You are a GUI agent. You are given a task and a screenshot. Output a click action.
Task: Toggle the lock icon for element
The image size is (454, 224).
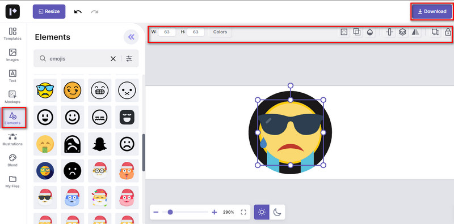tap(448, 32)
